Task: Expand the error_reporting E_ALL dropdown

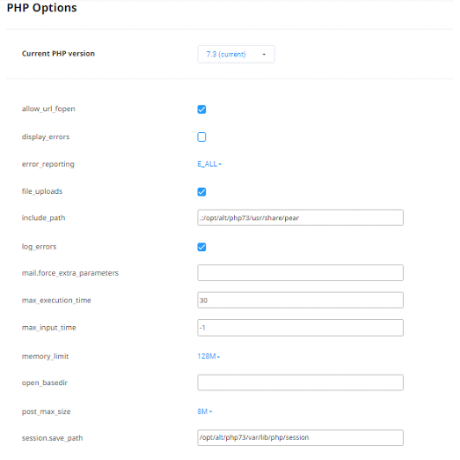Action: [209, 164]
